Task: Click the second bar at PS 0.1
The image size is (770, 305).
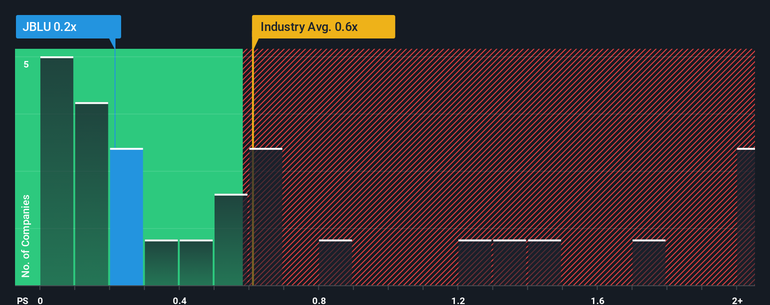Action: (92, 194)
